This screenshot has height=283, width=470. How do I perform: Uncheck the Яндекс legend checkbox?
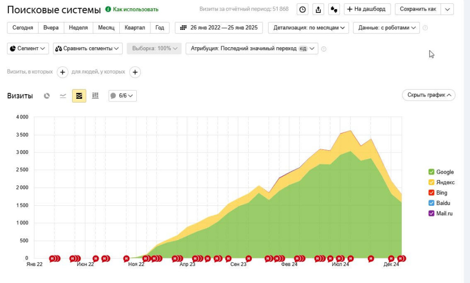(x=431, y=182)
